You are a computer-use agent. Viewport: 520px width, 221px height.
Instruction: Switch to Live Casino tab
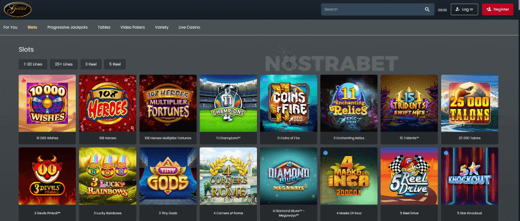pyautogui.click(x=189, y=27)
